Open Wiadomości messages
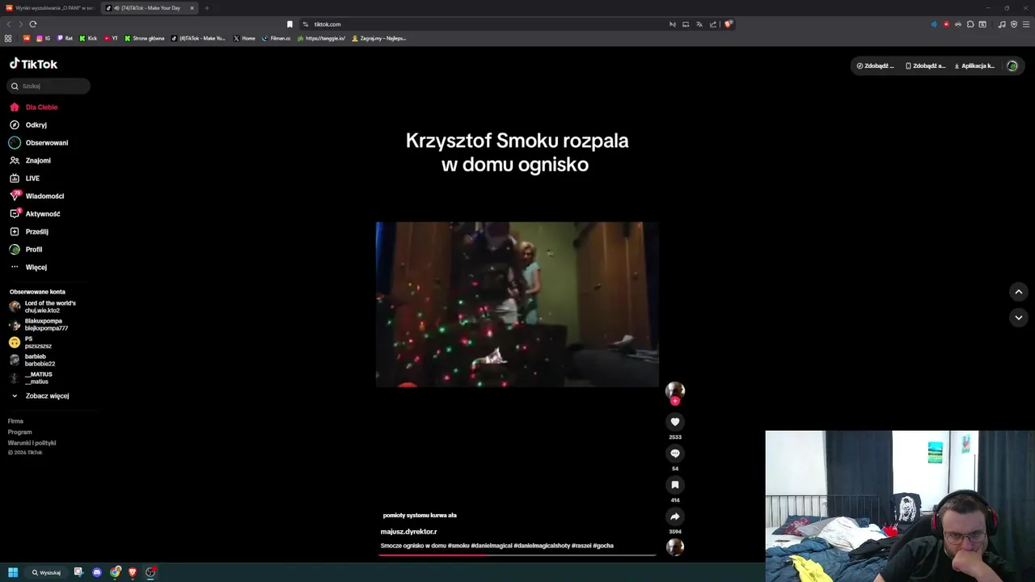Image resolution: width=1035 pixels, height=582 pixels. pyautogui.click(x=36, y=196)
